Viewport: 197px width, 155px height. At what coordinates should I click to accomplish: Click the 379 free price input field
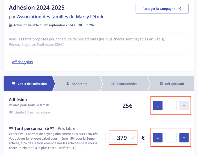click(x=121, y=138)
